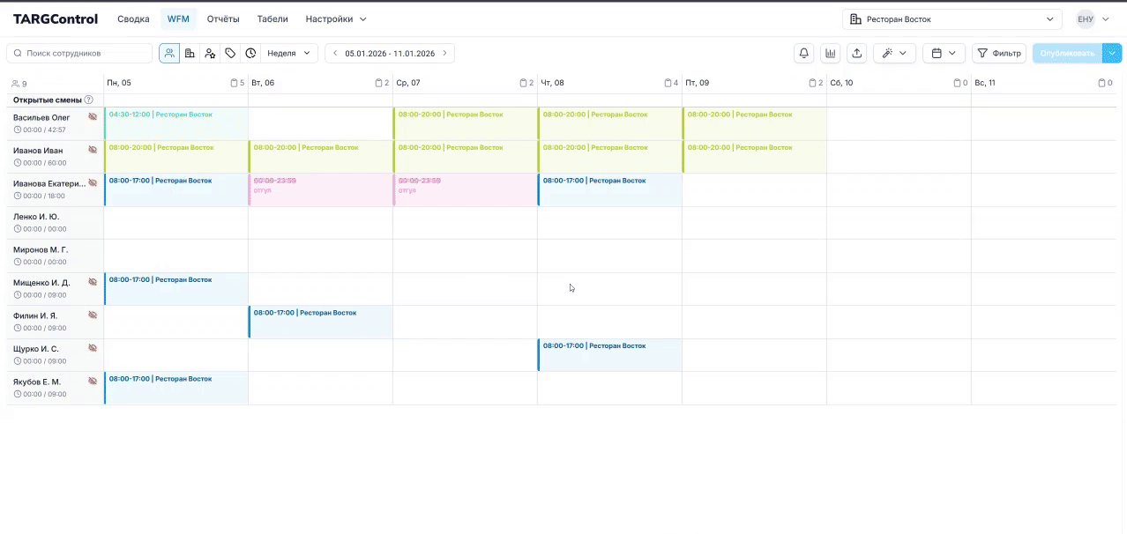Open the bar chart statistics icon
The image size is (1127, 534).
click(x=830, y=53)
